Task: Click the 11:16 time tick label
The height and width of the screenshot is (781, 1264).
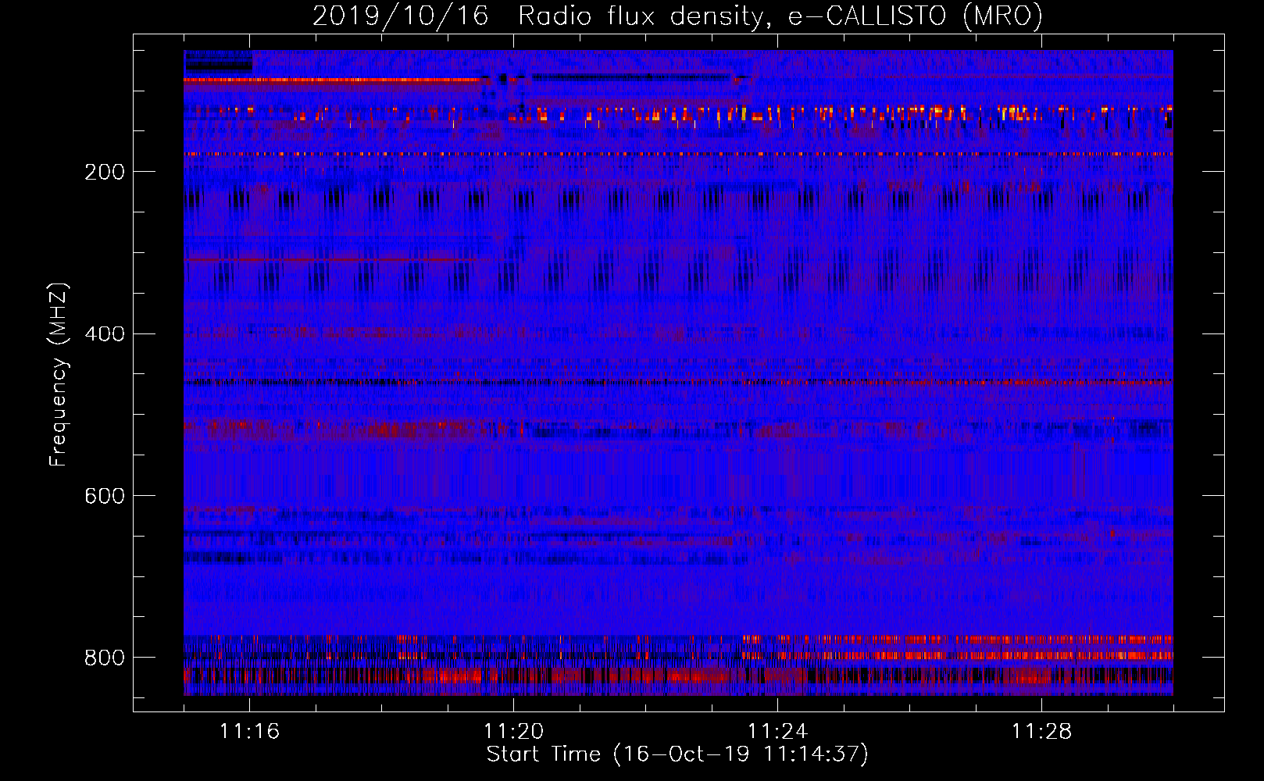Action: pos(250,731)
